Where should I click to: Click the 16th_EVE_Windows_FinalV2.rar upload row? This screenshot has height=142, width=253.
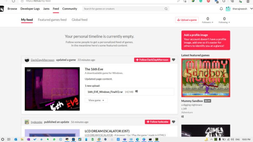[x=129, y=92]
